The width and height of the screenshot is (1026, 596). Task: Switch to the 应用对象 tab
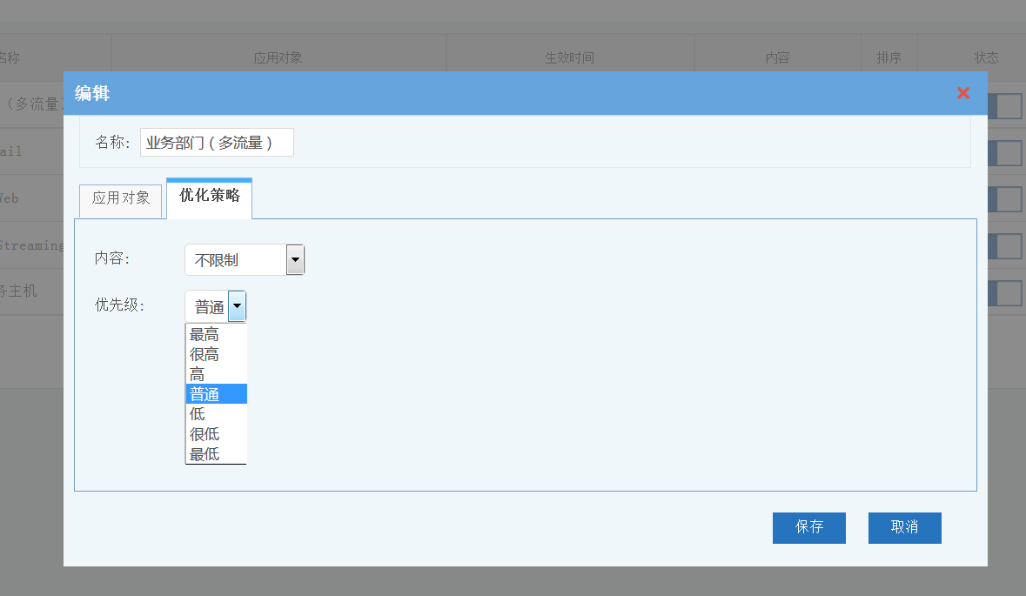(121, 198)
